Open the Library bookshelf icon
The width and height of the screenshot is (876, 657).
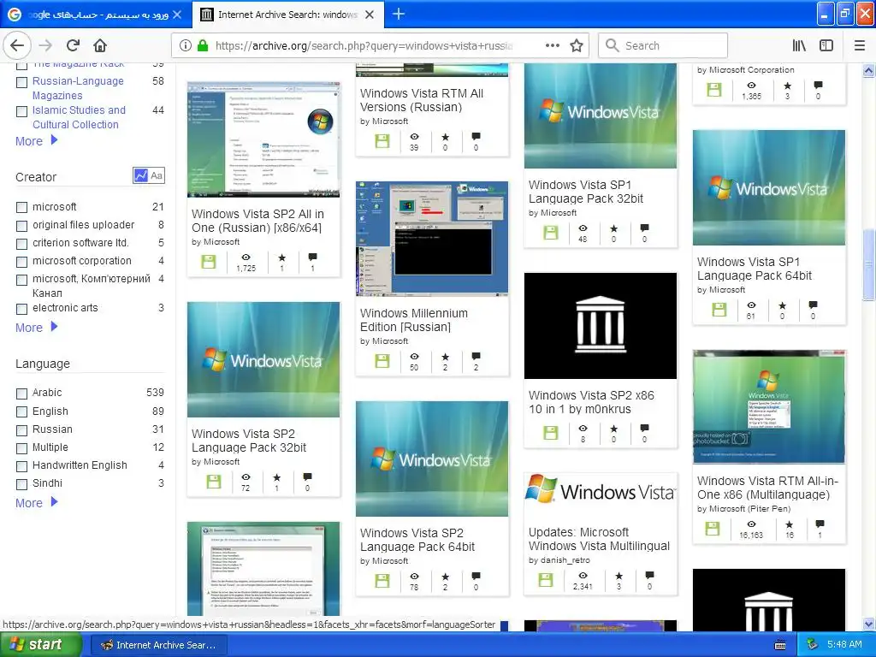click(800, 45)
